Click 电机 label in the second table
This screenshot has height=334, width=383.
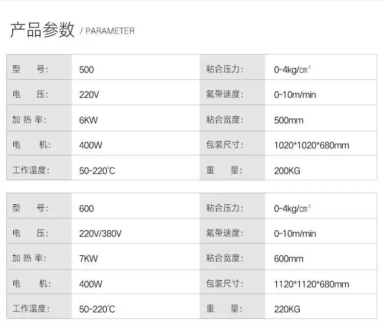point(32,283)
